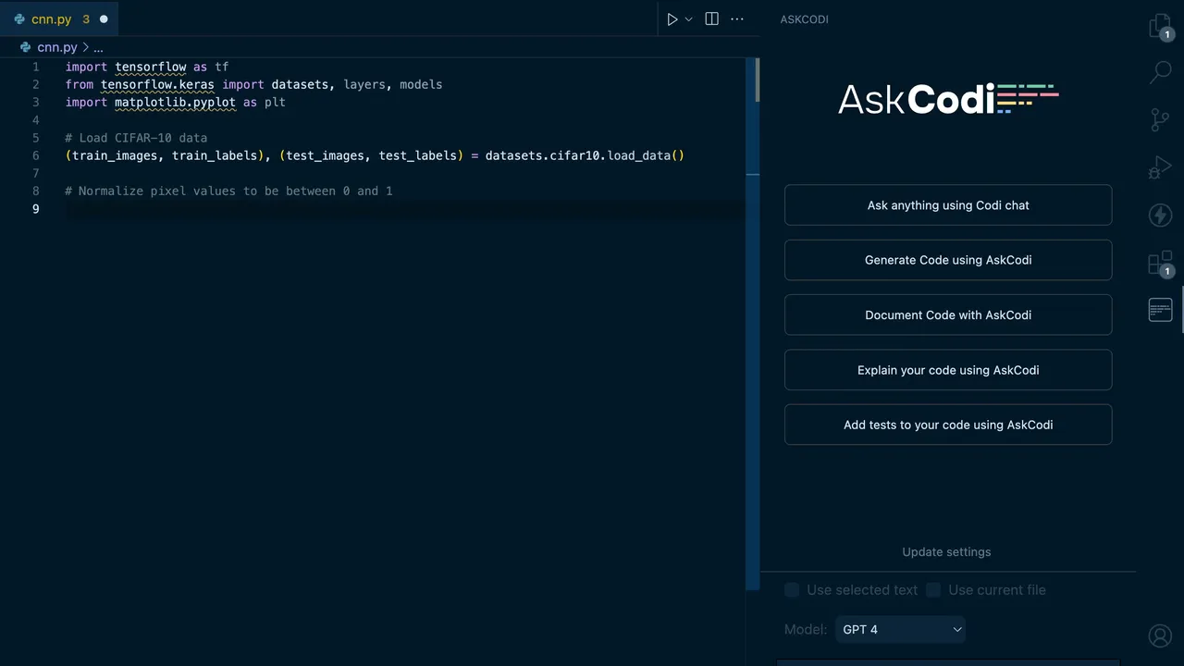Click the AskCodi logo
Viewport: 1184px width, 666px height.
pos(948,99)
